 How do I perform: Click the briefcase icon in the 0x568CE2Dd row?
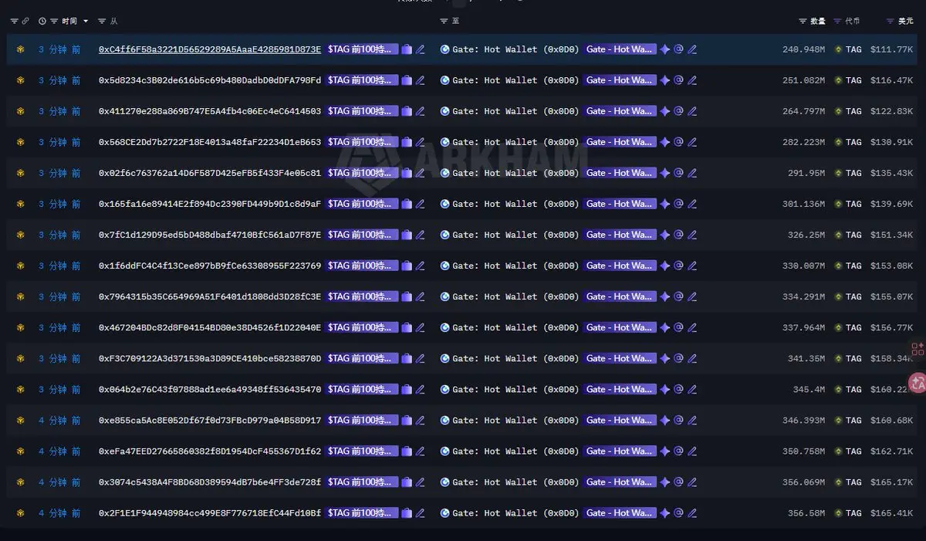tap(407, 142)
